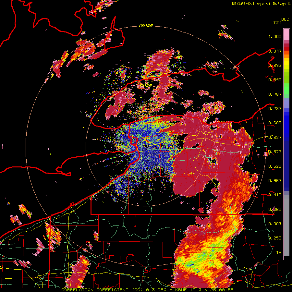Click the 0.520 scale value
The height and width of the screenshot is (292, 292).
coord(275,166)
